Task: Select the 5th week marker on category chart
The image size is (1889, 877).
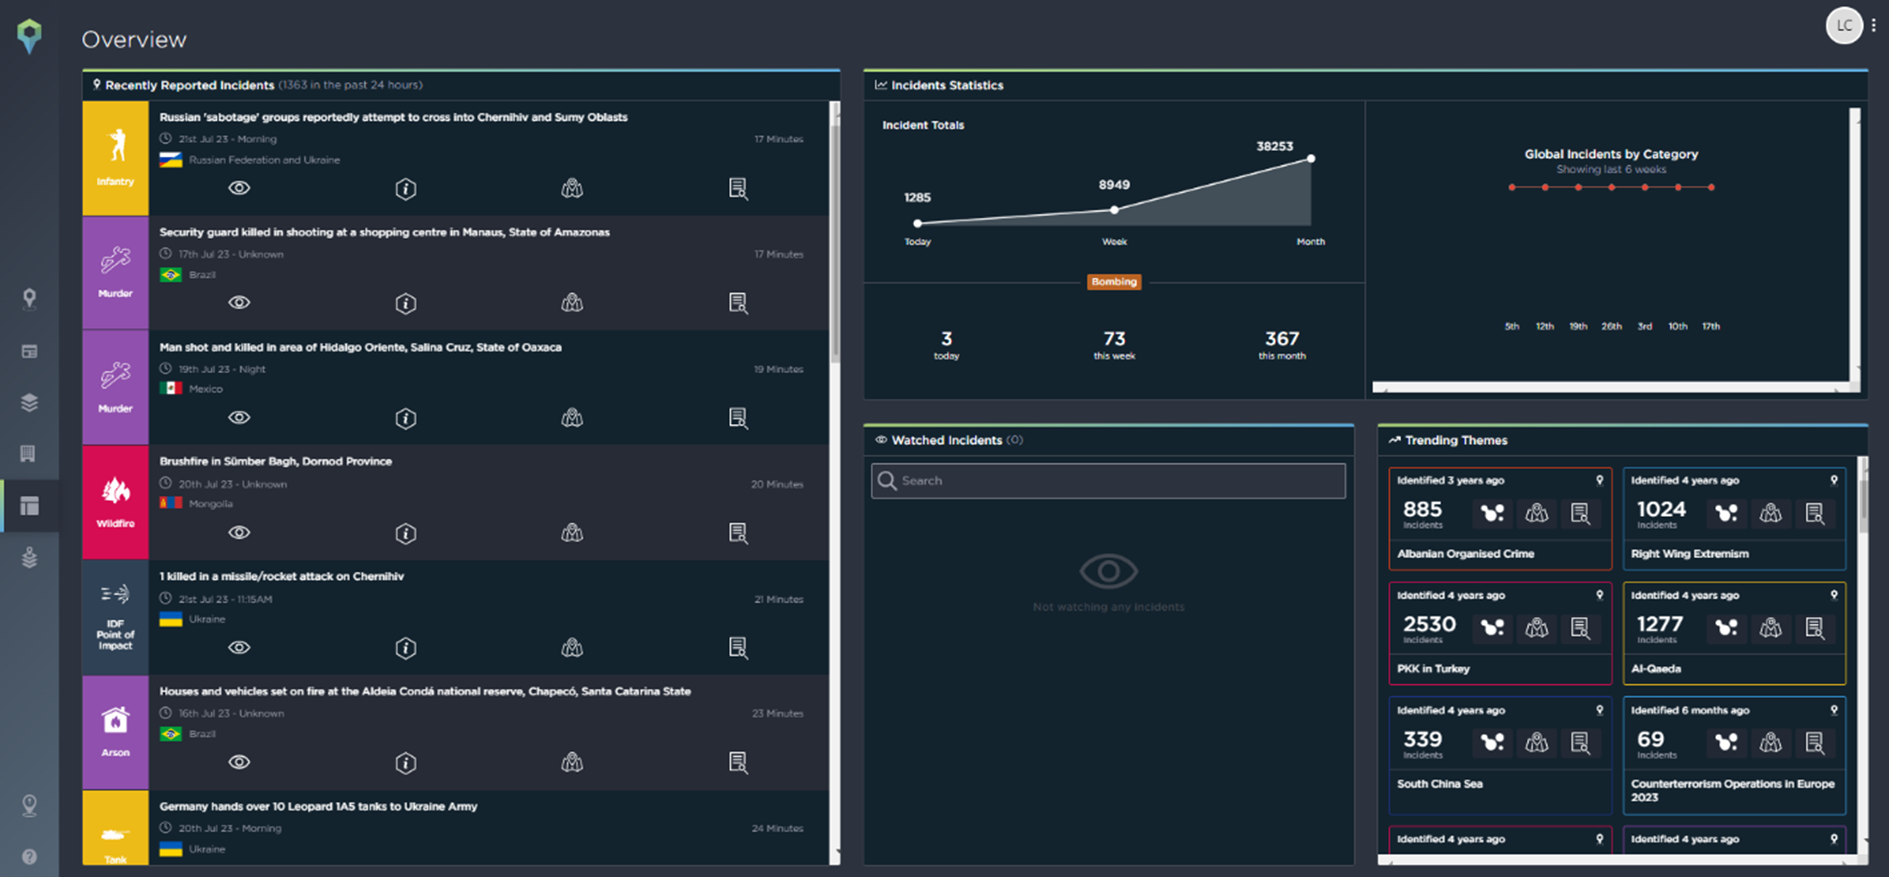Action: 1511,188
